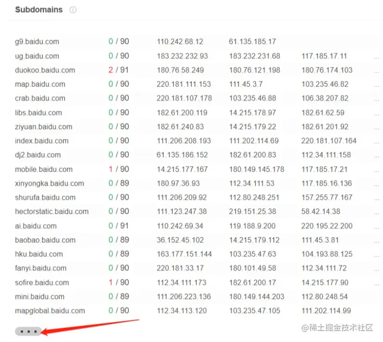Viewport: 383px width, 342px height.
Task: Click the 2 / 91 detection ratio for duokoo
Action: tap(119, 70)
